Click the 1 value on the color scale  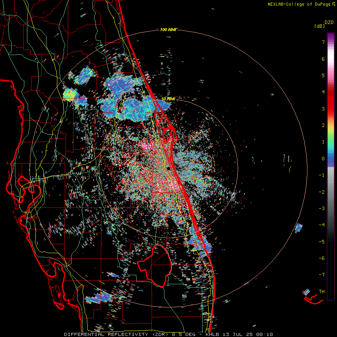point(323,142)
